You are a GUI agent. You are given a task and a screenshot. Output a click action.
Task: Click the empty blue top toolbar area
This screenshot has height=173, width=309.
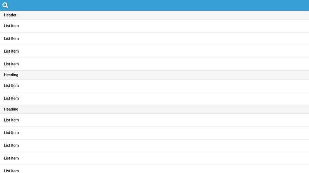coord(154,5)
